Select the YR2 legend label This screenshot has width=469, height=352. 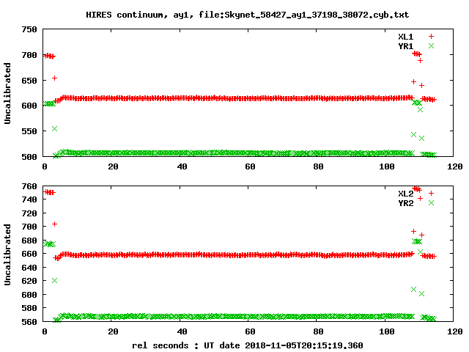click(405, 203)
